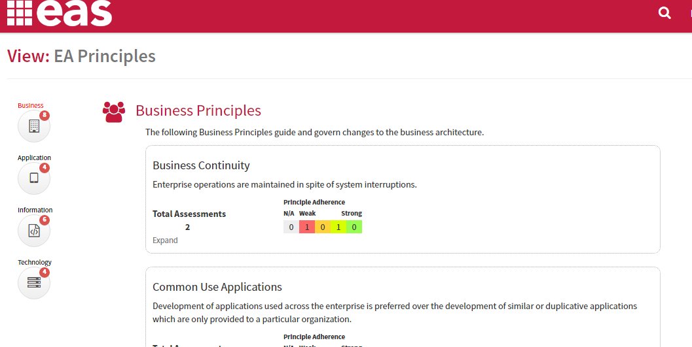The height and width of the screenshot is (347, 692).
Task: Click the red Weak adherence cell showing 1
Action: (x=307, y=227)
